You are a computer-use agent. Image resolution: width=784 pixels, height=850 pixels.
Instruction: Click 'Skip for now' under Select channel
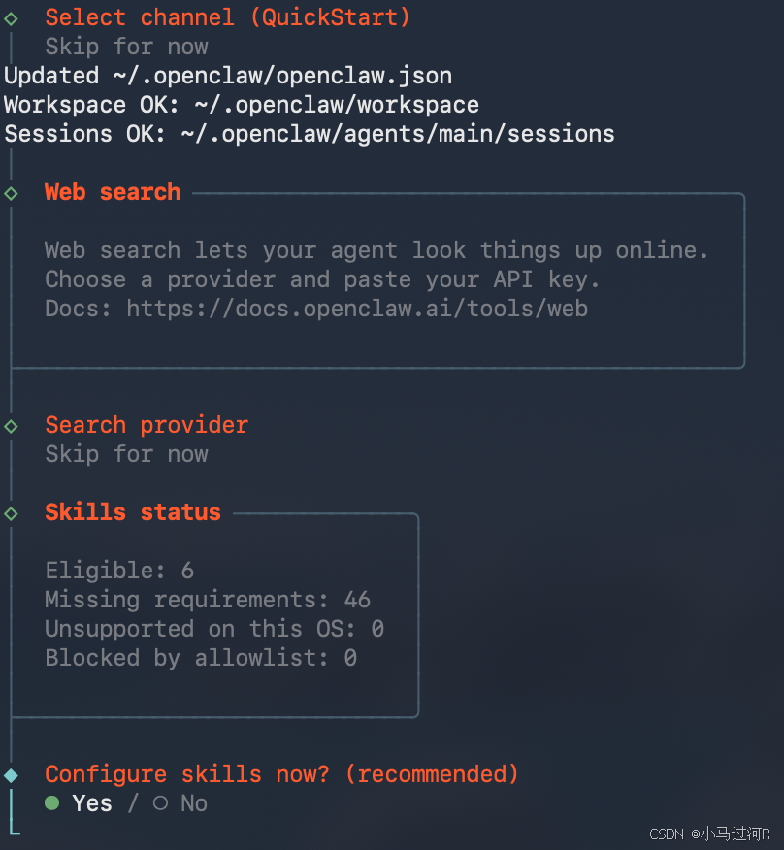tap(126, 47)
